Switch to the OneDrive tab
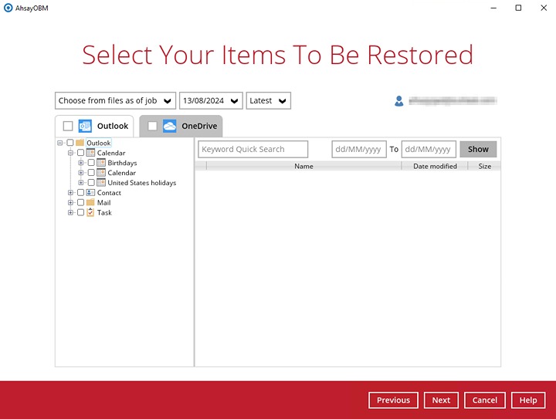The width and height of the screenshot is (556, 419). (x=198, y=126)
